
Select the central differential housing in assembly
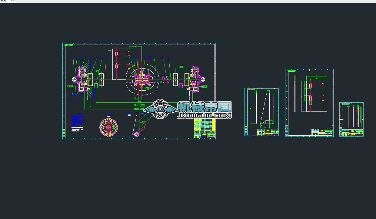point(142,80)
